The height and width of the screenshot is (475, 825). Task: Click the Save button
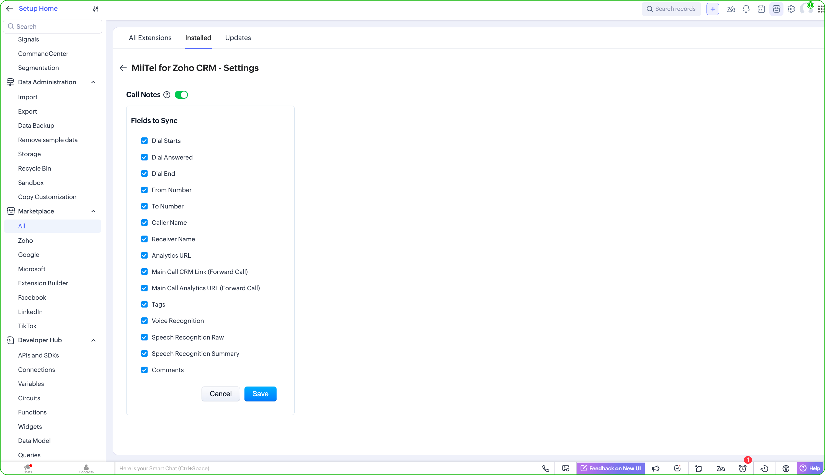260,394
